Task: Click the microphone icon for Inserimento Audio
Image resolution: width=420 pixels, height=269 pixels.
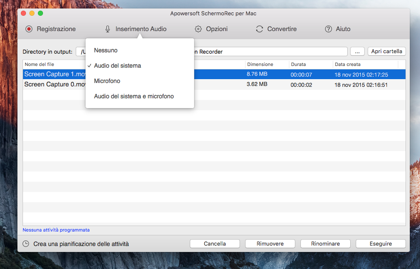Action: pos(108,29)
